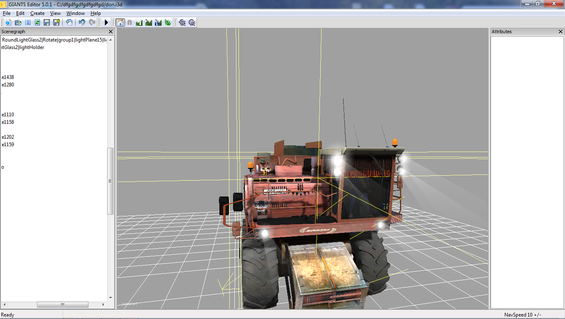Click the Scenegraph scroll right arrow
The image size is (565, 319).
[x=104, y=304]
